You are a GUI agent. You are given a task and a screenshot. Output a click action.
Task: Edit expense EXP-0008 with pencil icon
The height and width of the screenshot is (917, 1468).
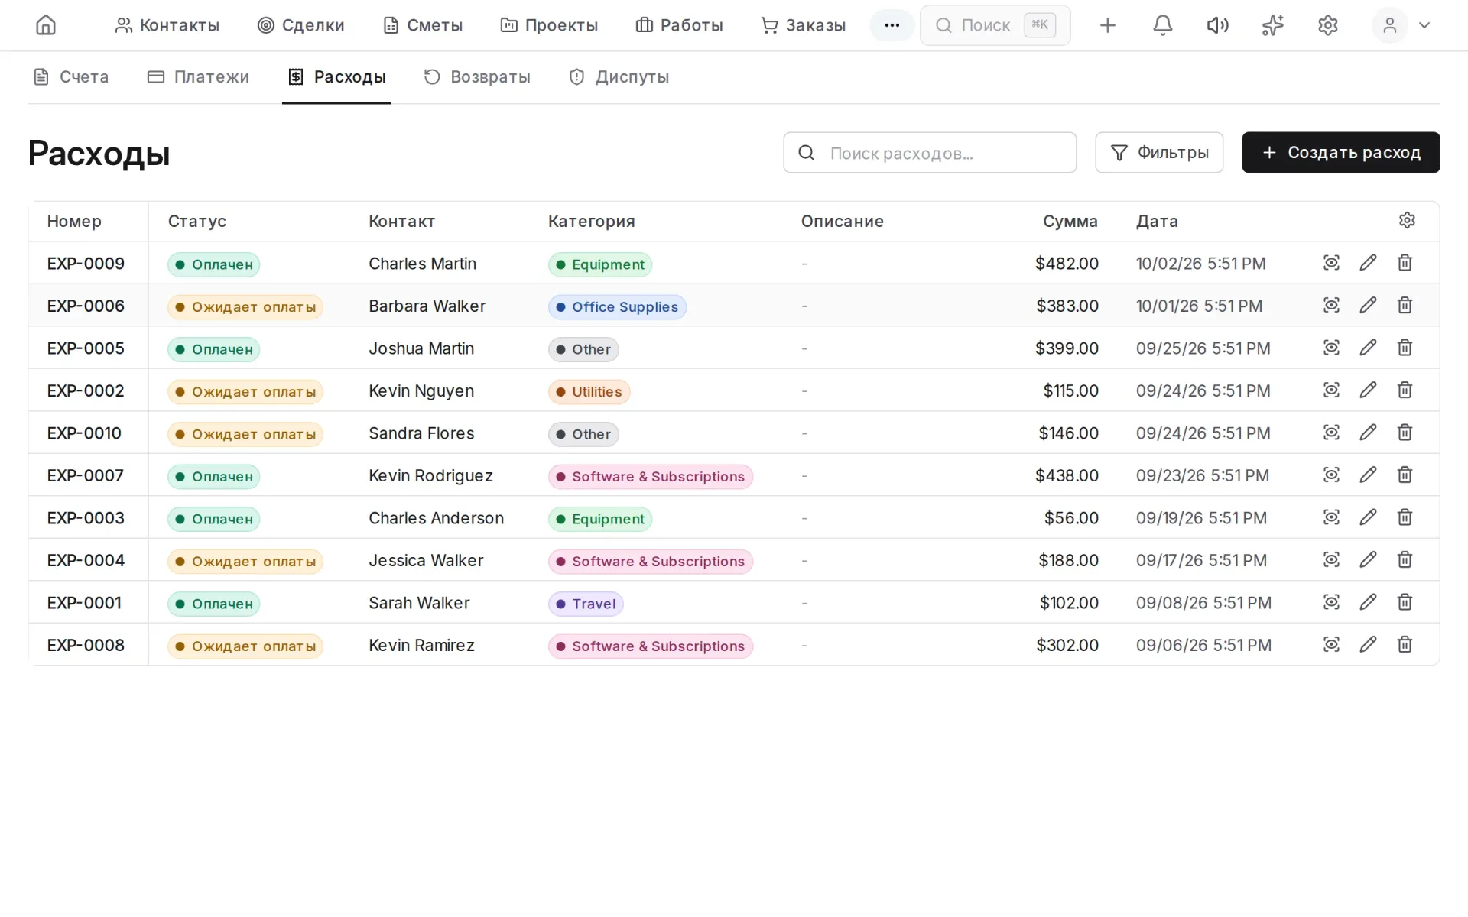pyautogui.click(x=1368, y=645)
